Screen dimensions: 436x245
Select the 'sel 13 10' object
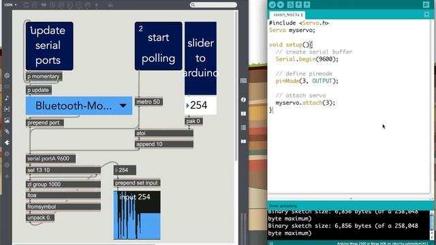(63, 170)
